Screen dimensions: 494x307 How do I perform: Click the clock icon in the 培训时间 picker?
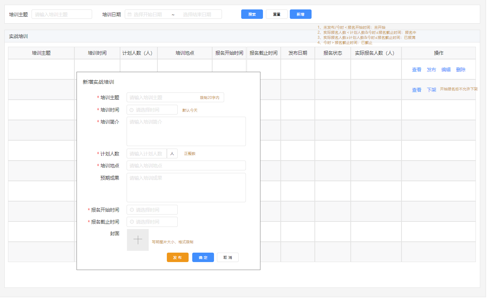132,110
